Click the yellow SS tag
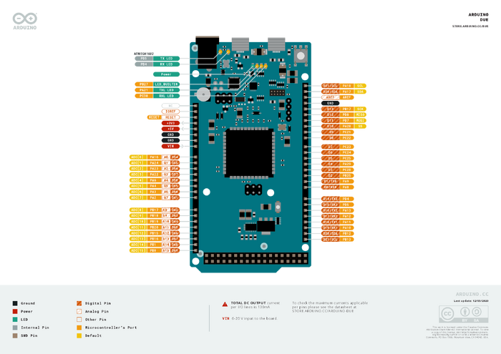This screenshot has width=501, height=354. [x=360, y=126]
